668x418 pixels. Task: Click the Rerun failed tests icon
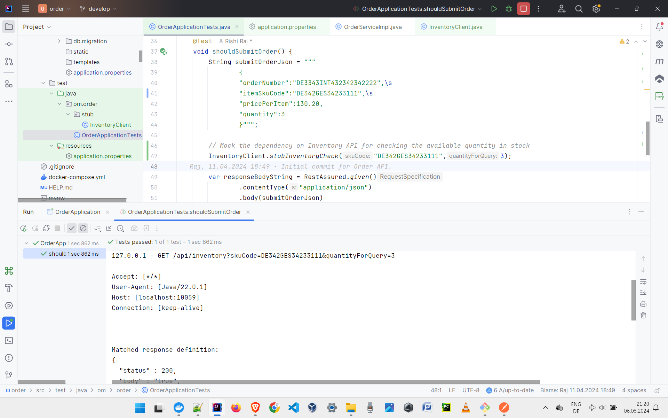(x=35, y=228)
